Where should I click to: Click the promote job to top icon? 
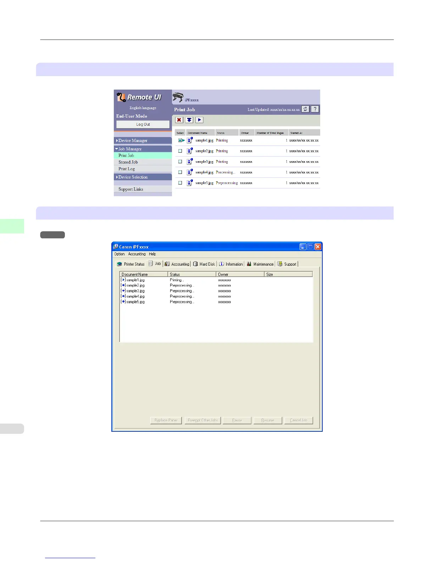pyautogui.click(x=189, y=120)
